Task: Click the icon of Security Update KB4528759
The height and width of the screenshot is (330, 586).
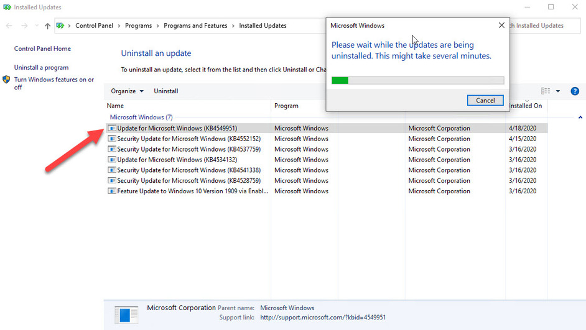Action: pos(112,180)
